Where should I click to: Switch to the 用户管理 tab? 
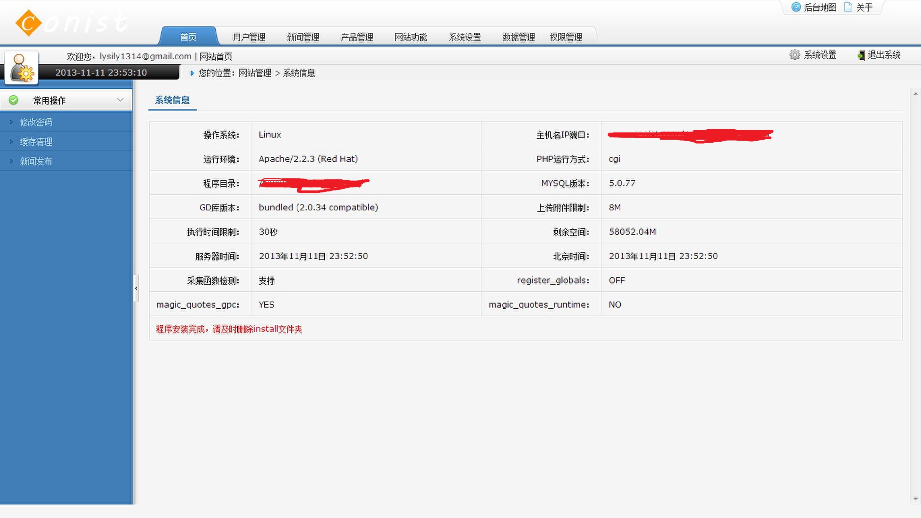tap(249, 37)
